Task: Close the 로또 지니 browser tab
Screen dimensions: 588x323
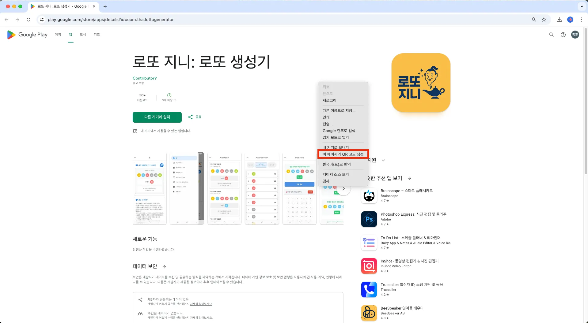Action: click(x=94, y=6)
